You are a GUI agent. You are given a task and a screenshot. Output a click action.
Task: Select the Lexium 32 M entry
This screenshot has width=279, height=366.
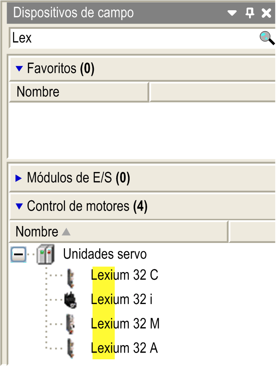125,323
